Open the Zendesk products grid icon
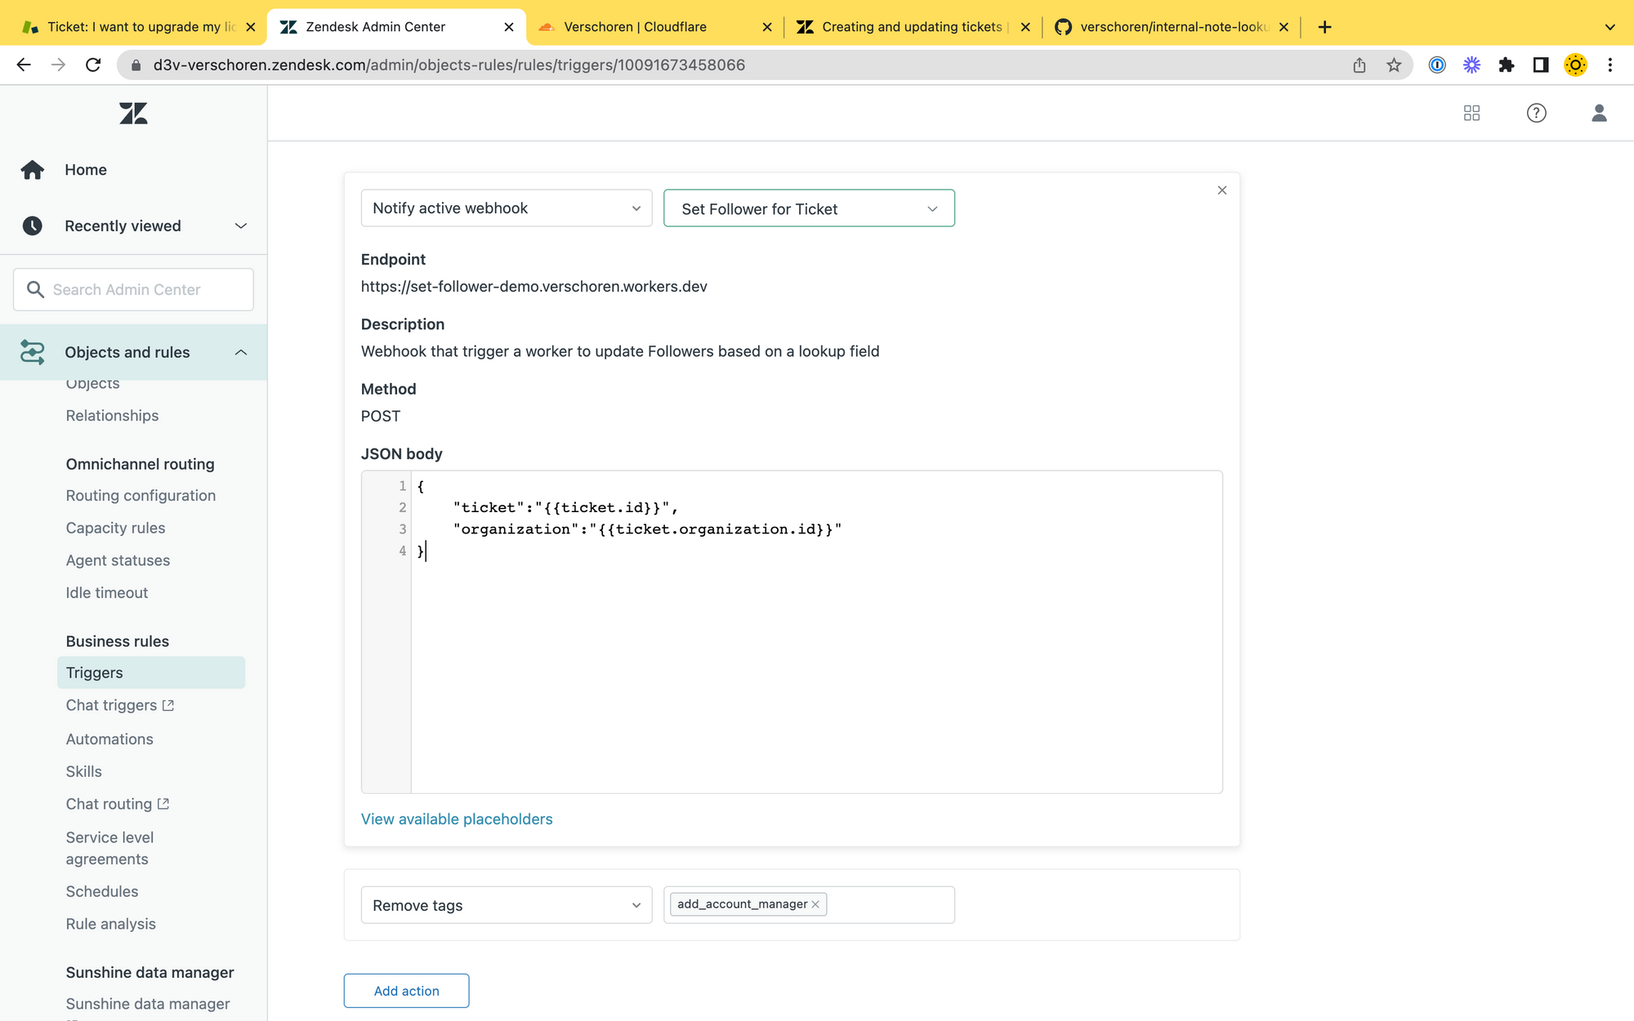 click(1471, 114)
